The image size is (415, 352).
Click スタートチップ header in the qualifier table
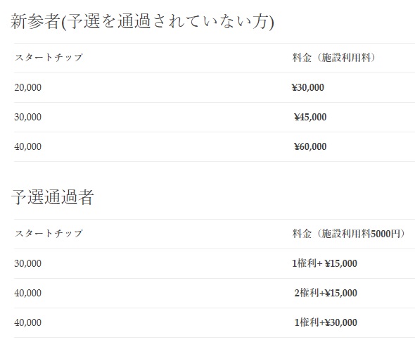(49, 233)
